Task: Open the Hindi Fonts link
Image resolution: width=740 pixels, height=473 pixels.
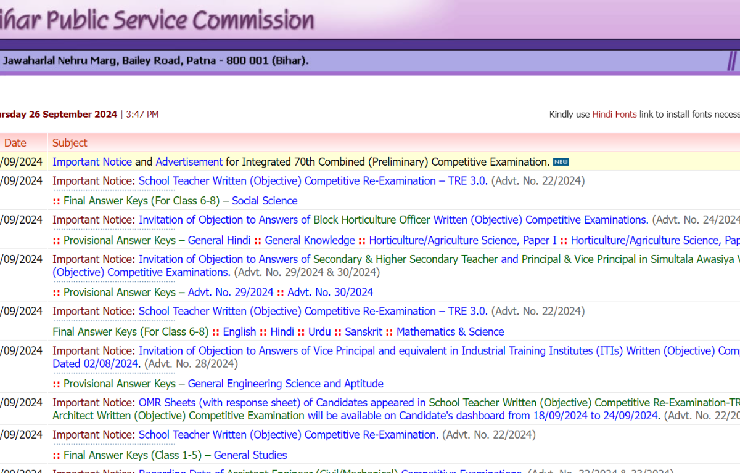Action: pyautogui.click(x=614, y=114)
